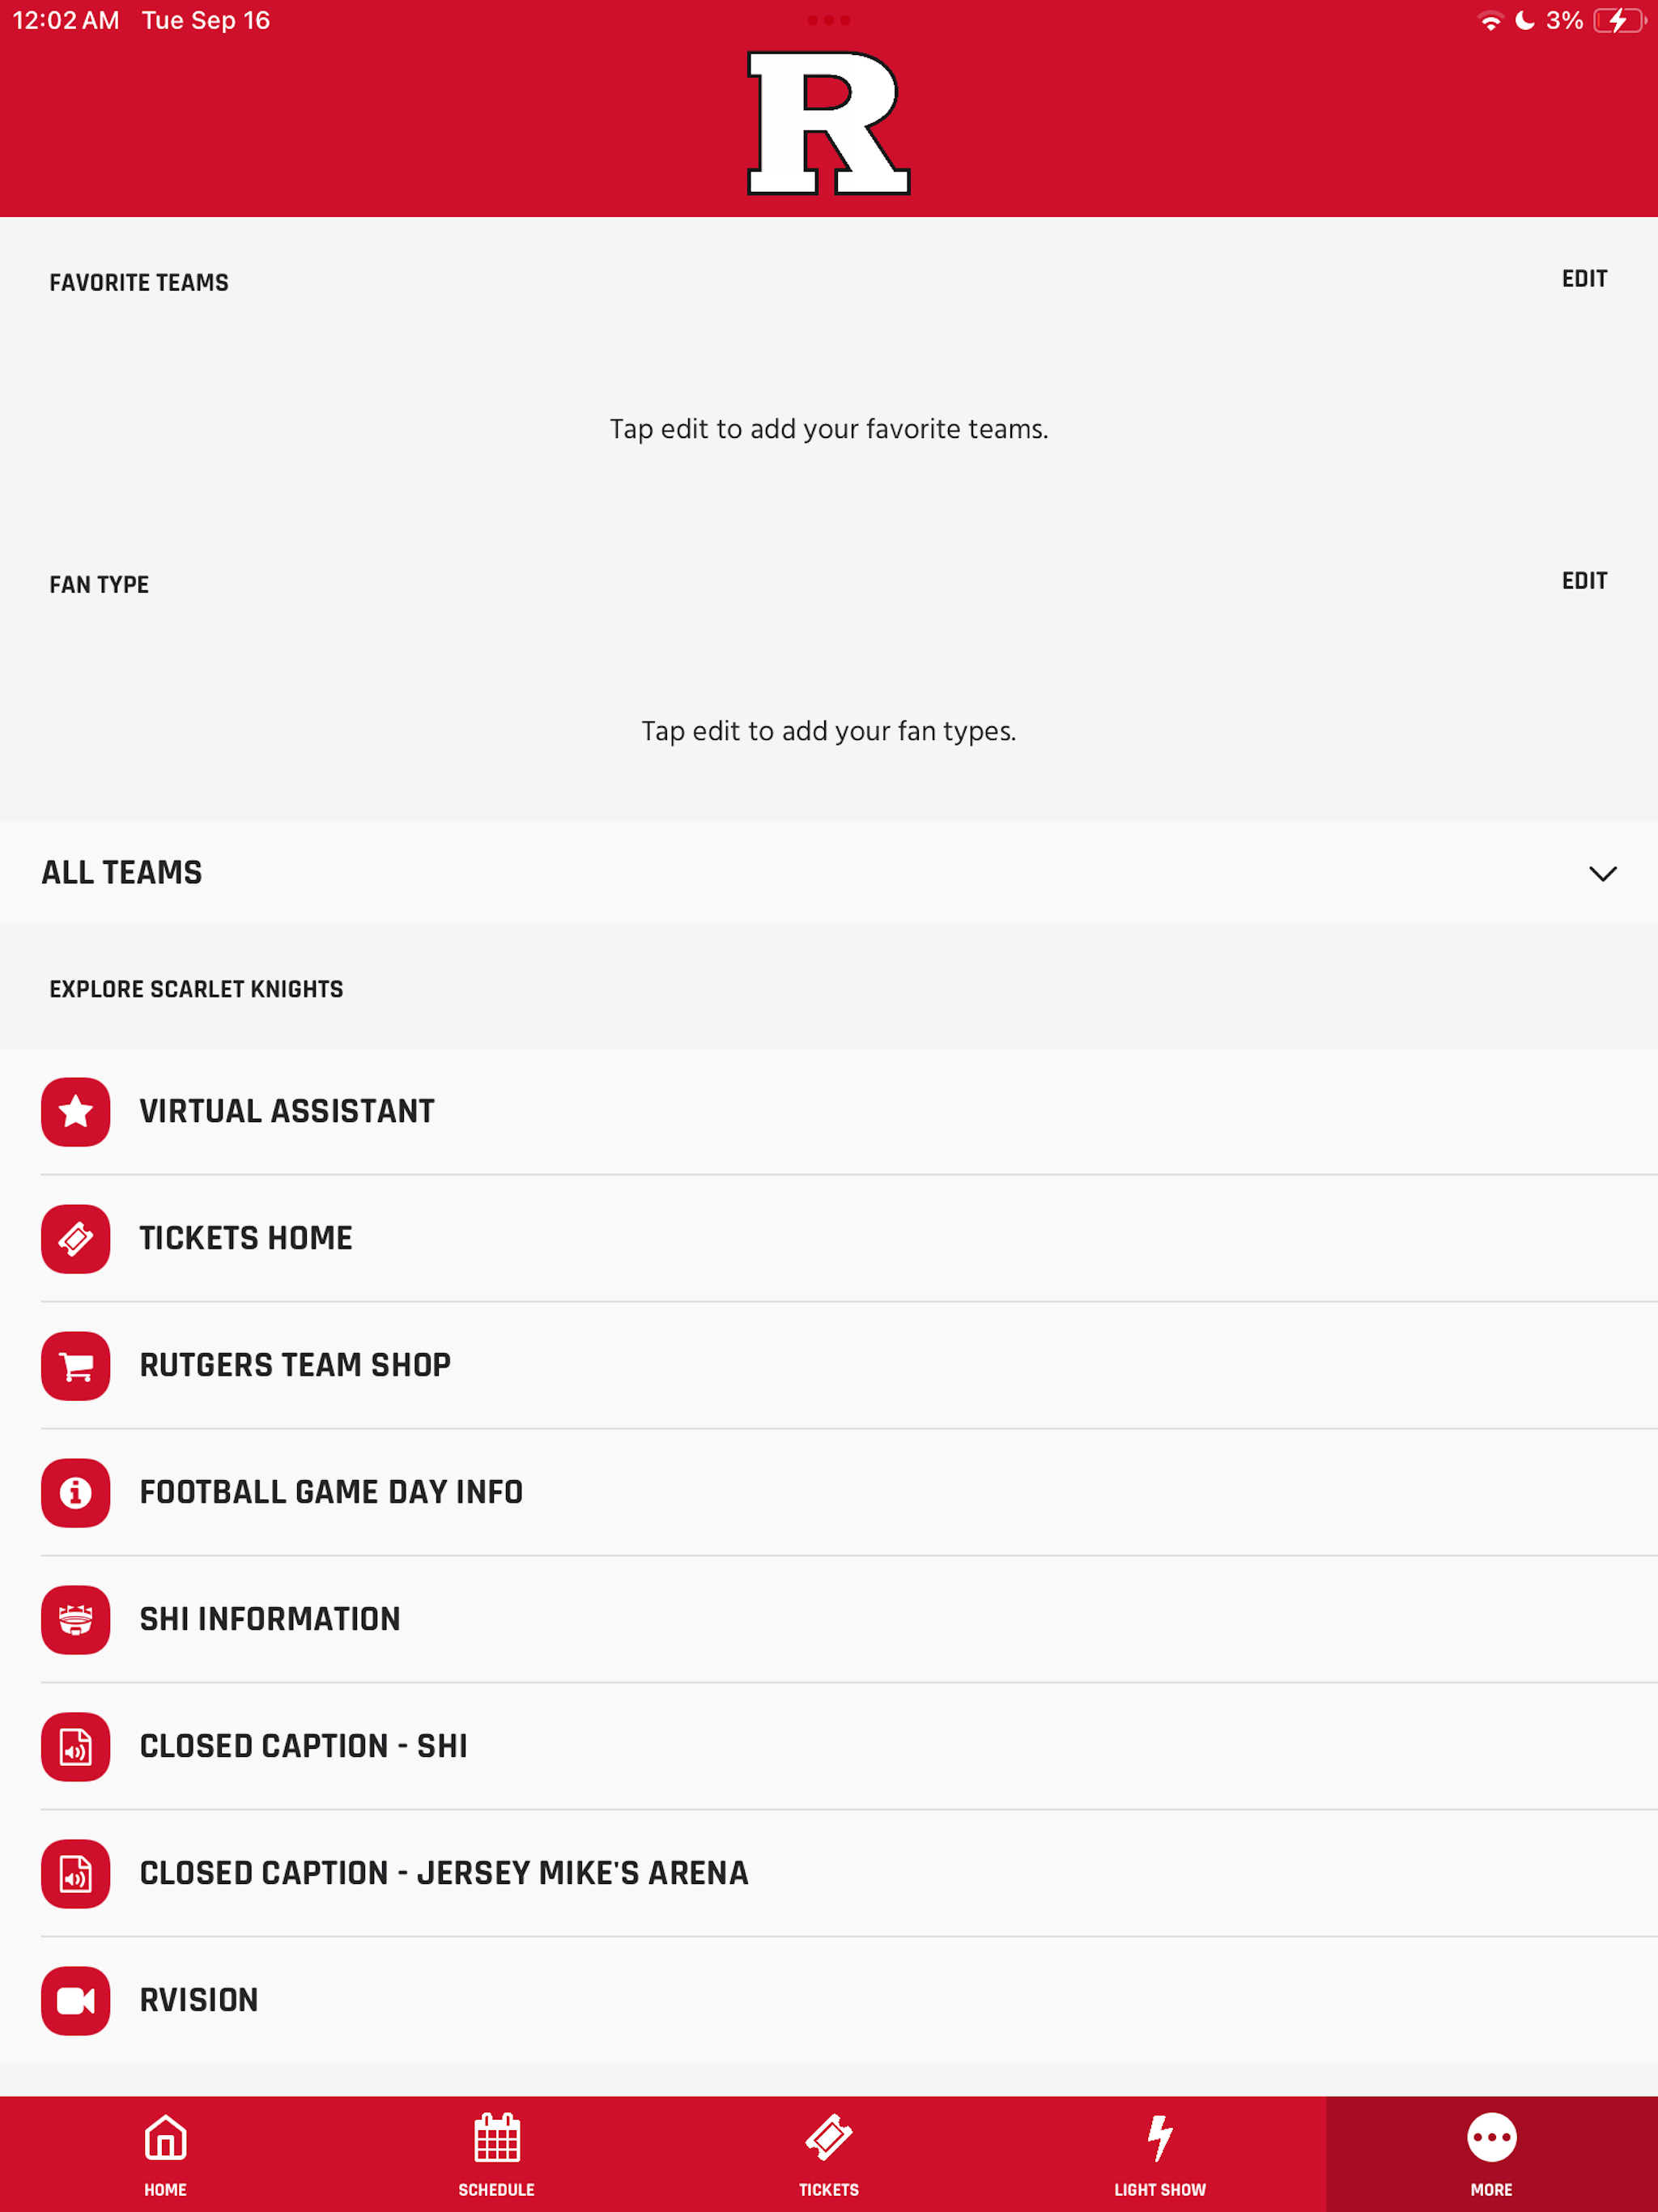
Task: Open the Virtual Assistant label
Action: pos(287,1111)
